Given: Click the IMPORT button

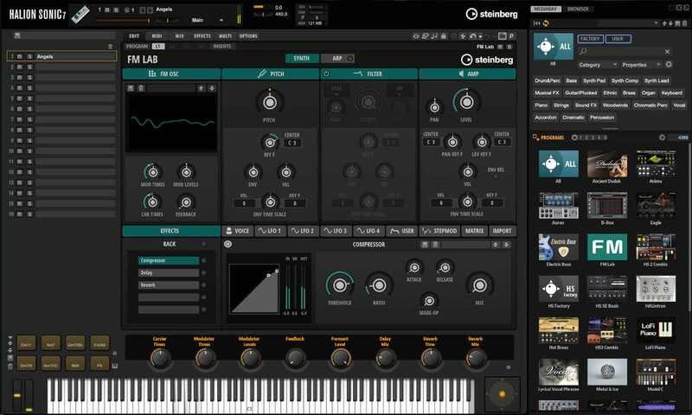Looking at the screenshot, I should tap(502, 231).
